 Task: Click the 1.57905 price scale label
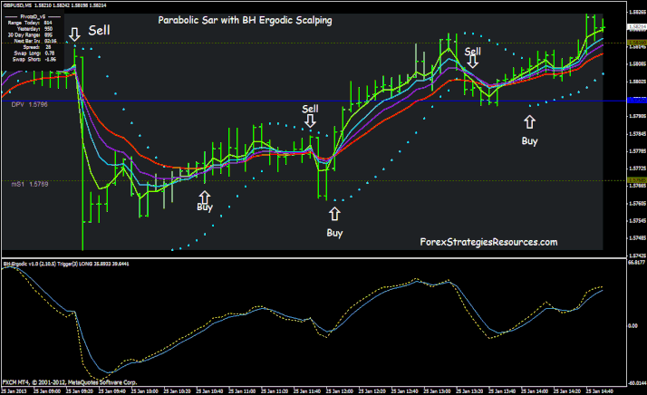(x=637, y=116)
